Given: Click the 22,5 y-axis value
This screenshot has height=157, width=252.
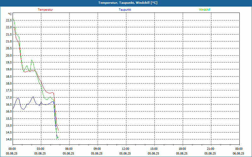Looking at the screenshot, I should click(9, 20).
